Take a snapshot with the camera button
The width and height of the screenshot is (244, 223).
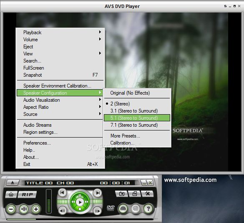click(121, 194)
